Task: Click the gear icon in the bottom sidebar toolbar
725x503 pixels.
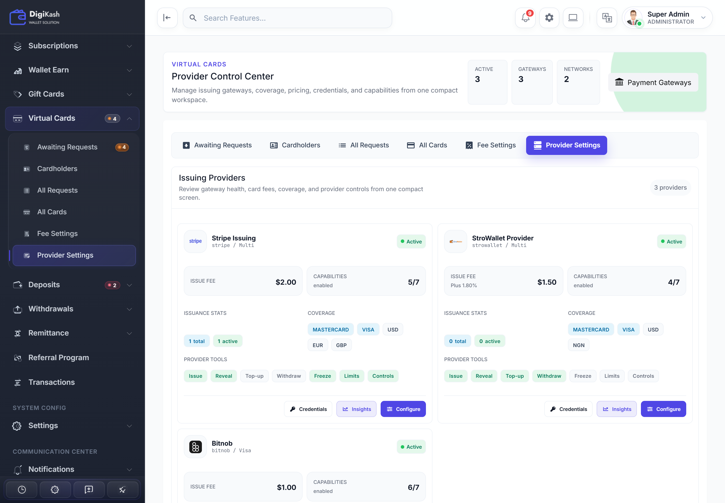Action: (x=55, y=489)
